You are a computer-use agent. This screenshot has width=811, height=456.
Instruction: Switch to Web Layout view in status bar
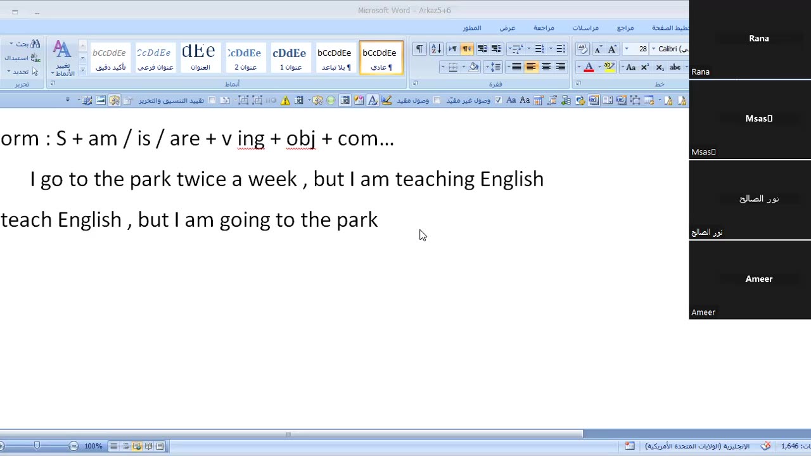coord(137,446)
